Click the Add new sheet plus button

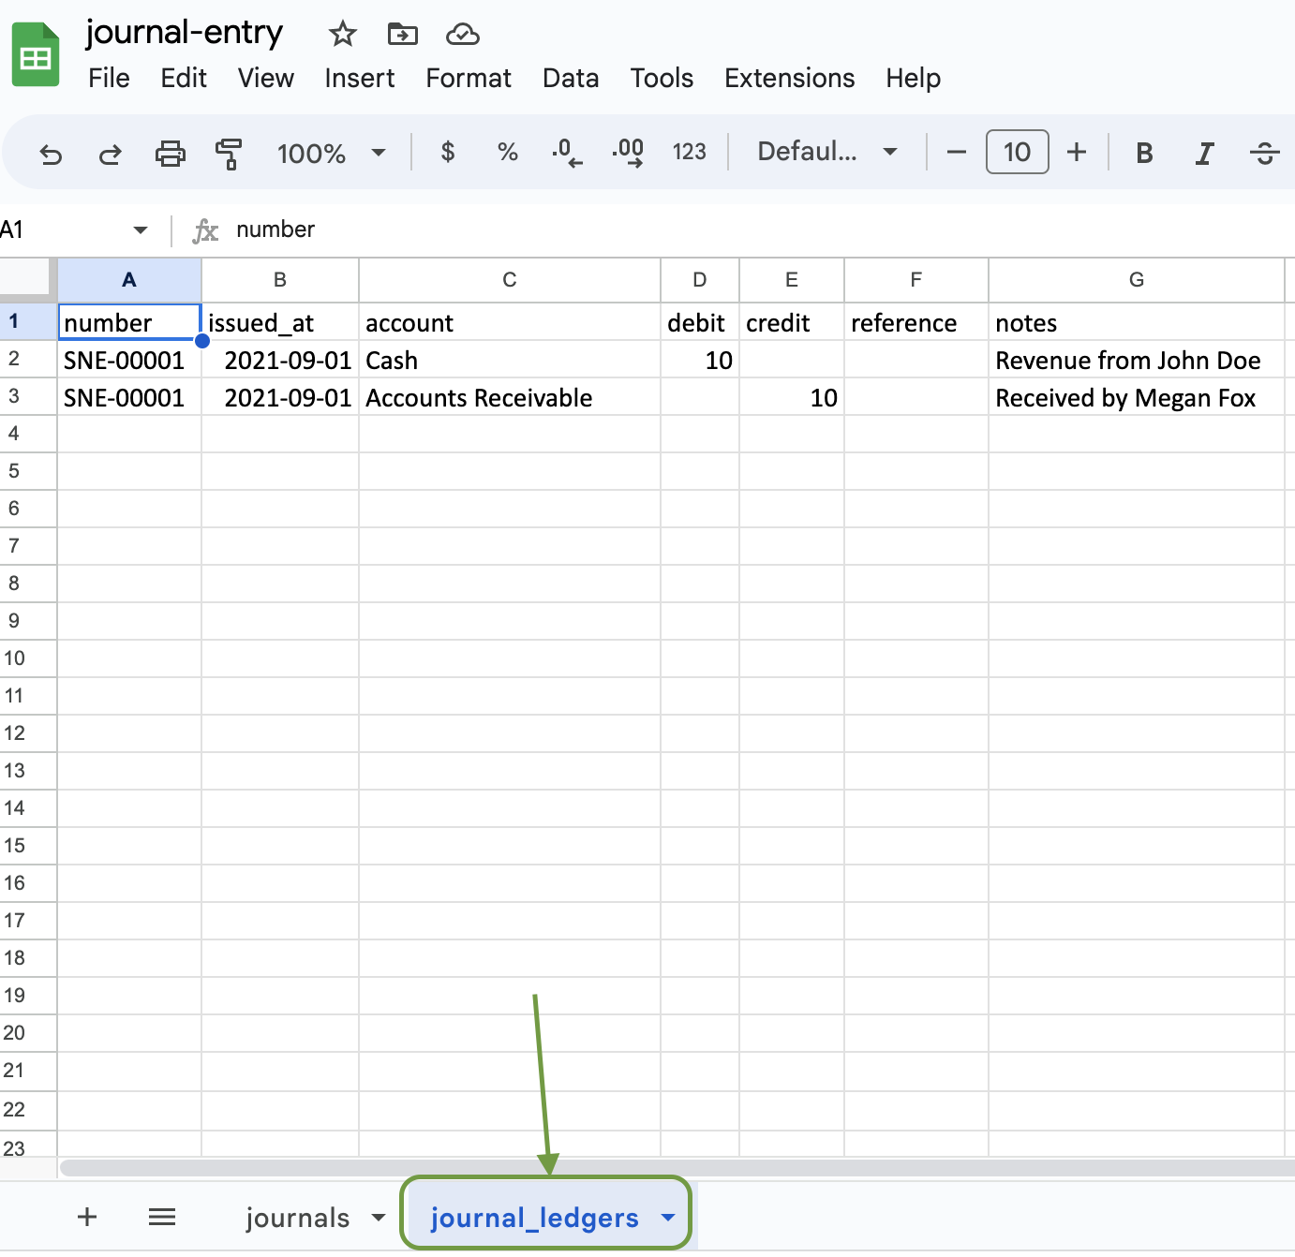[x=87, y=1217]
